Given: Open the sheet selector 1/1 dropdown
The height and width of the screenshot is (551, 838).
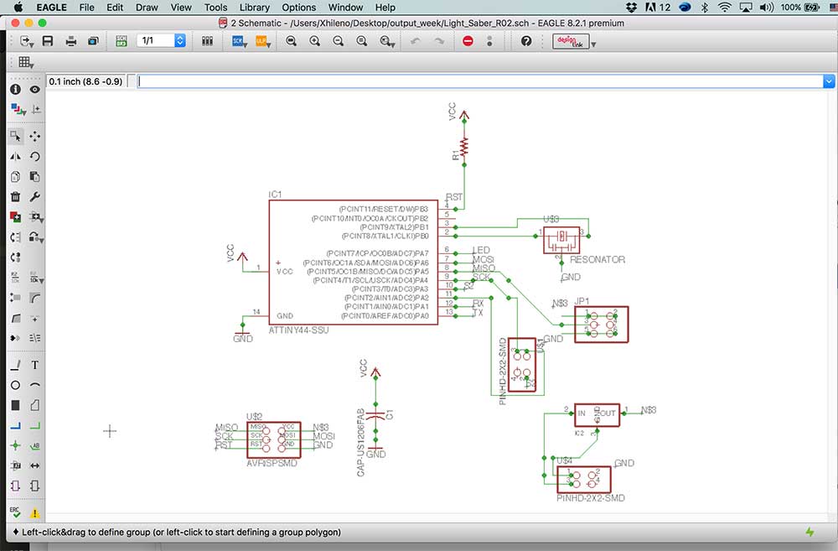Looking at the screenshot, I should [x=162, y=40].
